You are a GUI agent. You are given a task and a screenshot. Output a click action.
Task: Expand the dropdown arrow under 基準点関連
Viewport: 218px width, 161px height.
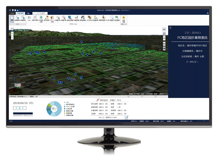click(x=70, y=22)
